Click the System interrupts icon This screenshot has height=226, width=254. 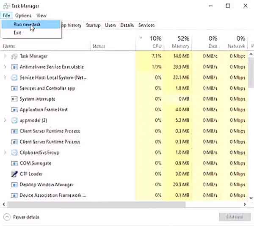tap(14, 99)
